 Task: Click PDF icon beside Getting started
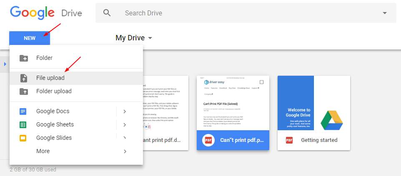pyautogui.click(x=289, y=140)
